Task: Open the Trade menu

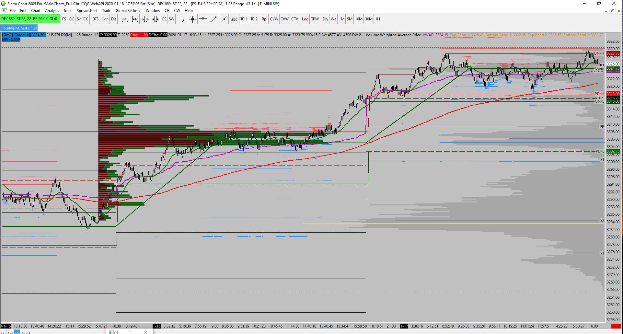Action: [107, 10]
